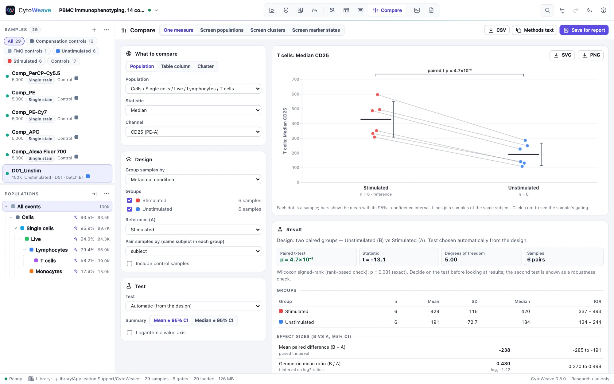Open the help question-mark icon
Image resolution: width=614 pixels, height=384 pixels.
click(x=604, y=10)
